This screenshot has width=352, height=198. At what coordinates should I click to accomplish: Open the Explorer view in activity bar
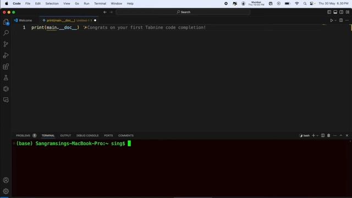click(6, 22)
